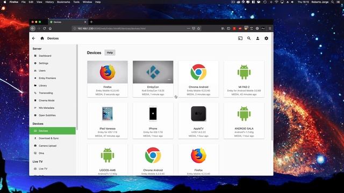
Task: Open the iPhone device card
Action: (153, 121)
